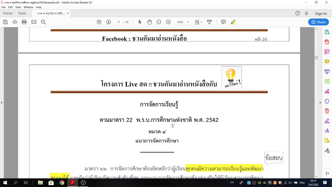Open the Comment side panel tool
This screenshot has width=332, height=187.
coord(327,62)
